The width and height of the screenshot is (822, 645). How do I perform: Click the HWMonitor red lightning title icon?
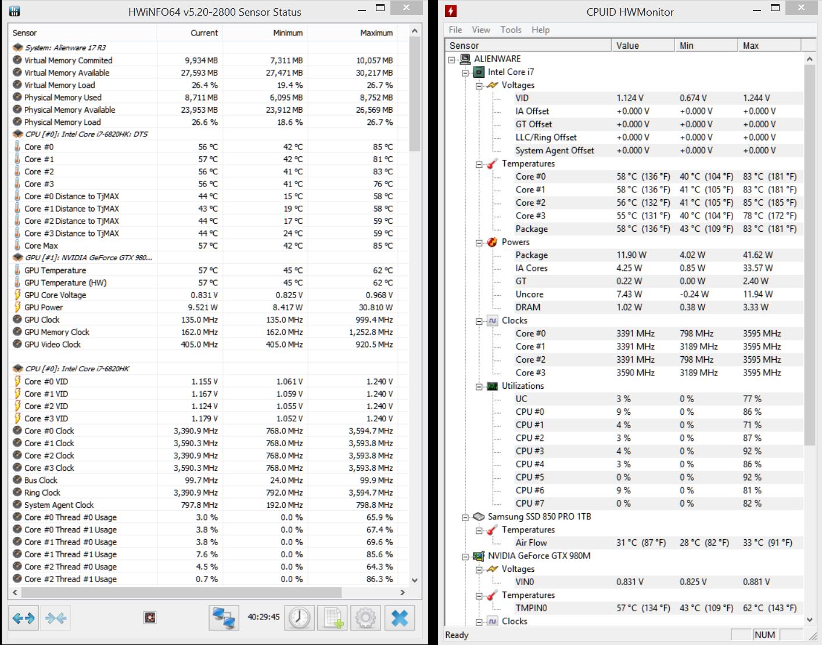click(451, 11)
